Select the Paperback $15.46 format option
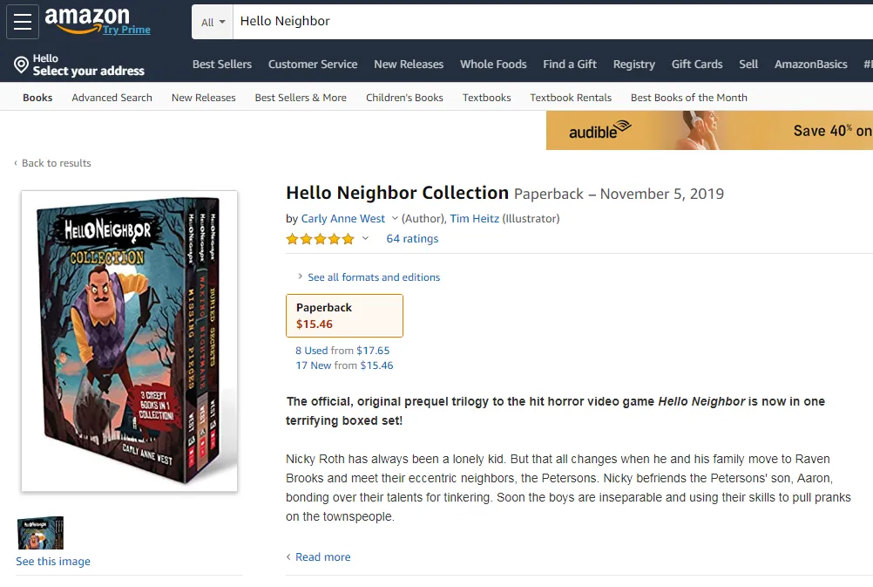Screen dimensions: 873x587 pos(344,316)
